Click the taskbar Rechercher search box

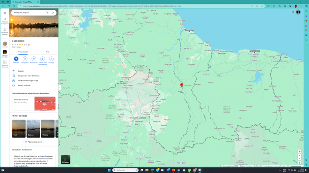coord(125,170)
